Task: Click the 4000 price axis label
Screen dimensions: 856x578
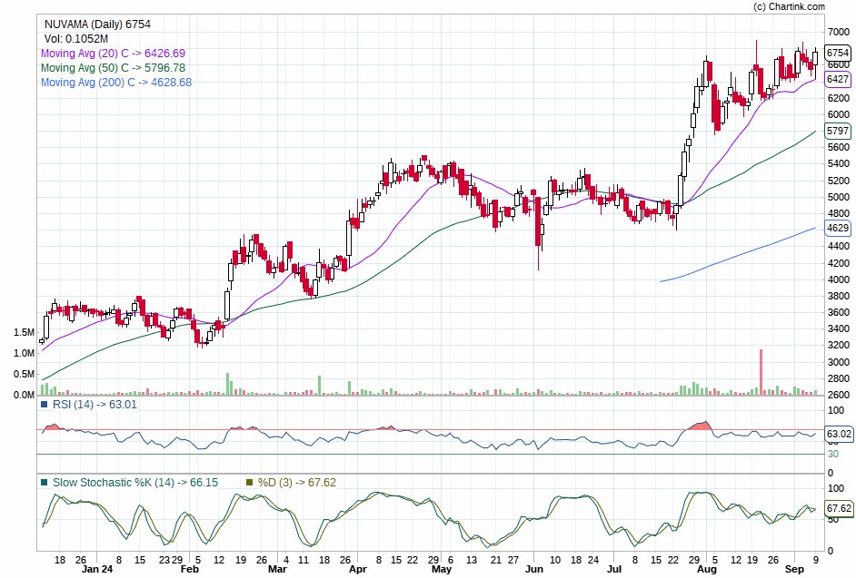Action: point(839,279)
